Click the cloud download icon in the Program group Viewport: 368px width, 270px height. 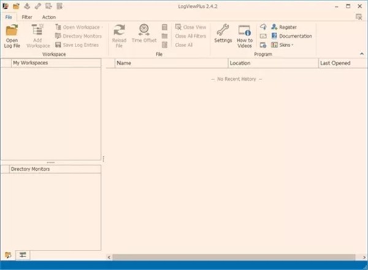pos(263,27)
